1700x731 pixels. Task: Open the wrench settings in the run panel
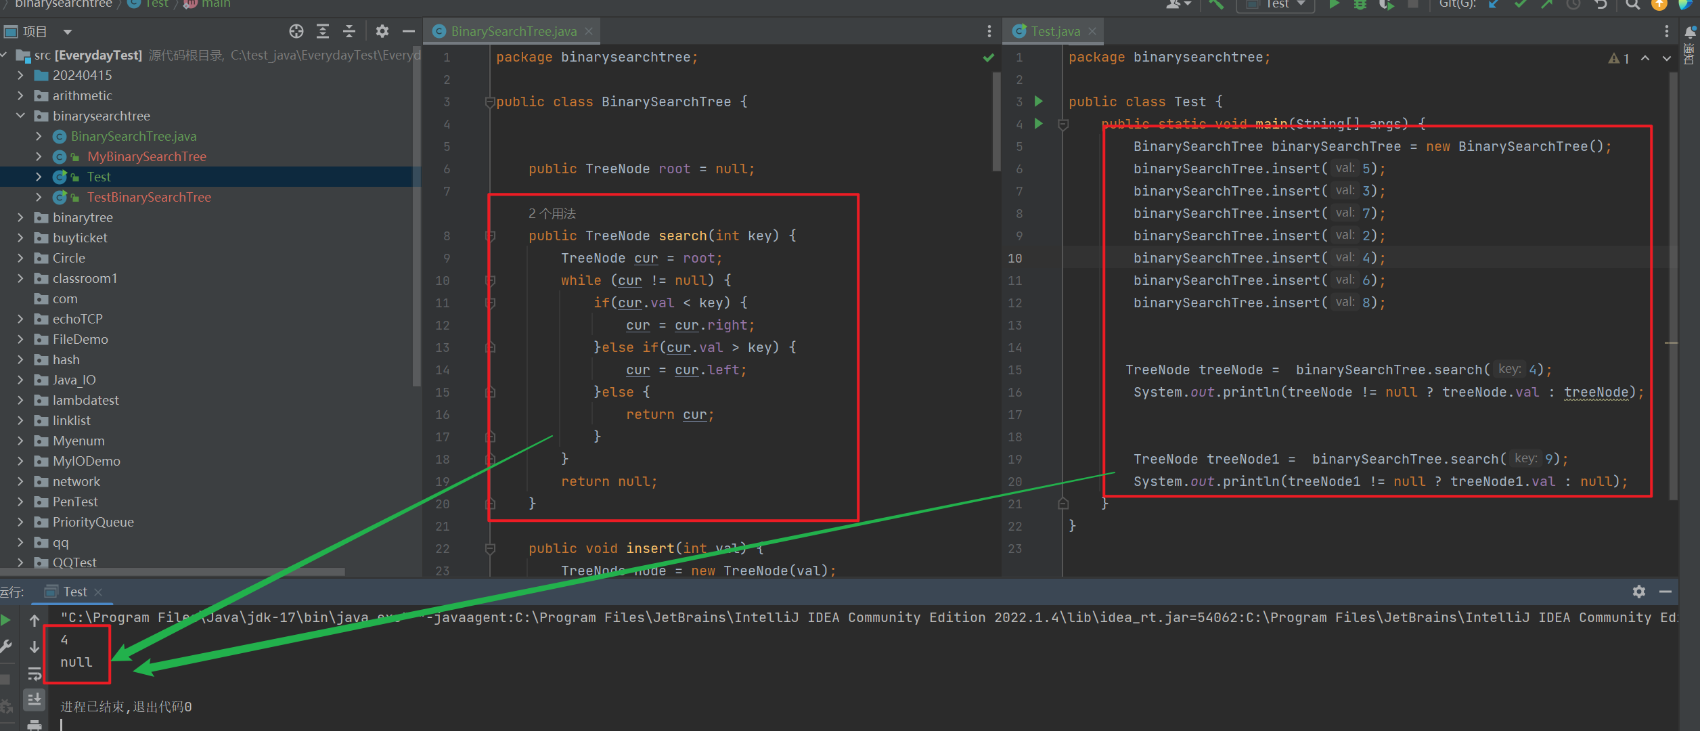6,646
